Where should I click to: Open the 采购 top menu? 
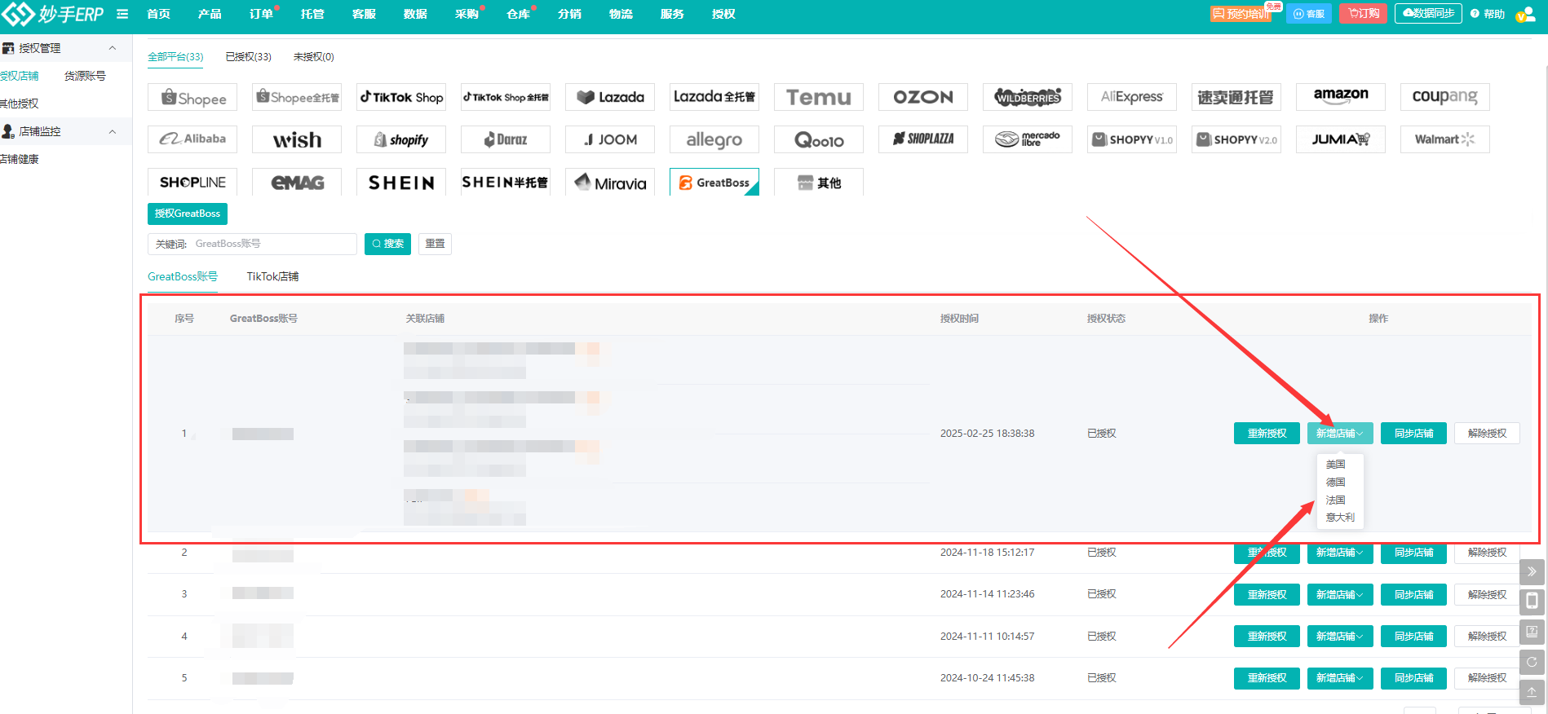tap(467, 14)
